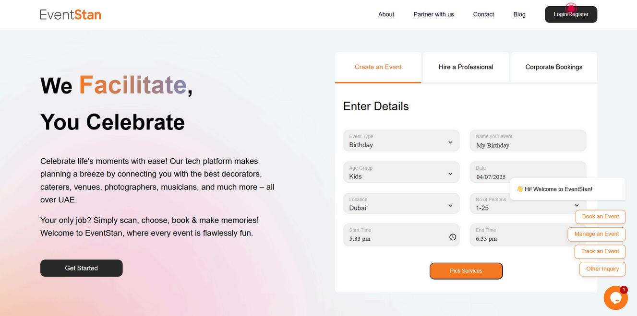Click the clock icon in Start Time

[x=453, y=237]
